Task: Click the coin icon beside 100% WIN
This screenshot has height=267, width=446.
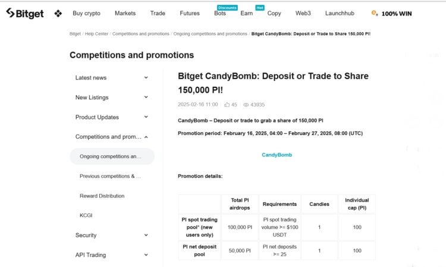Action: point(374,13)
